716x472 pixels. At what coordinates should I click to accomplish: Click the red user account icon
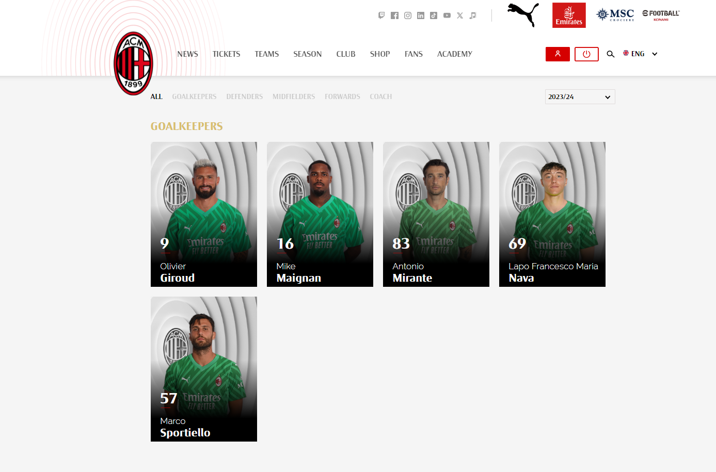coord(558,54)
